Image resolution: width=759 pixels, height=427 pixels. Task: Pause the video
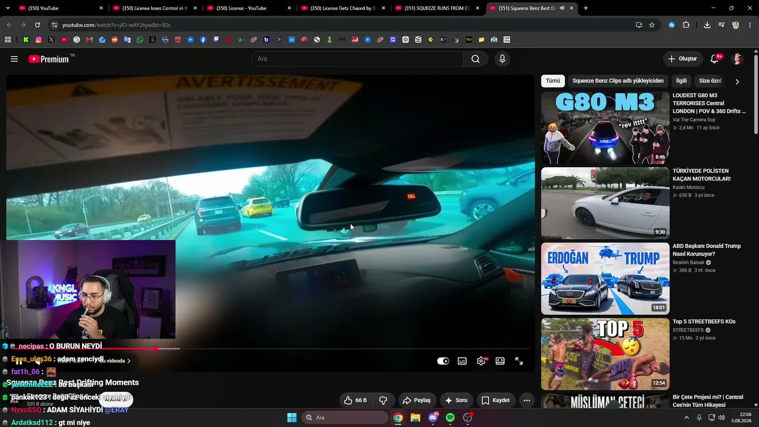coord(18,361)
